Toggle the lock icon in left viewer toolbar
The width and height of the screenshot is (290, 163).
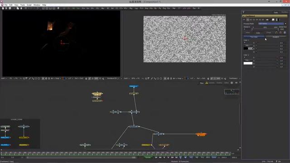(86, 78)
